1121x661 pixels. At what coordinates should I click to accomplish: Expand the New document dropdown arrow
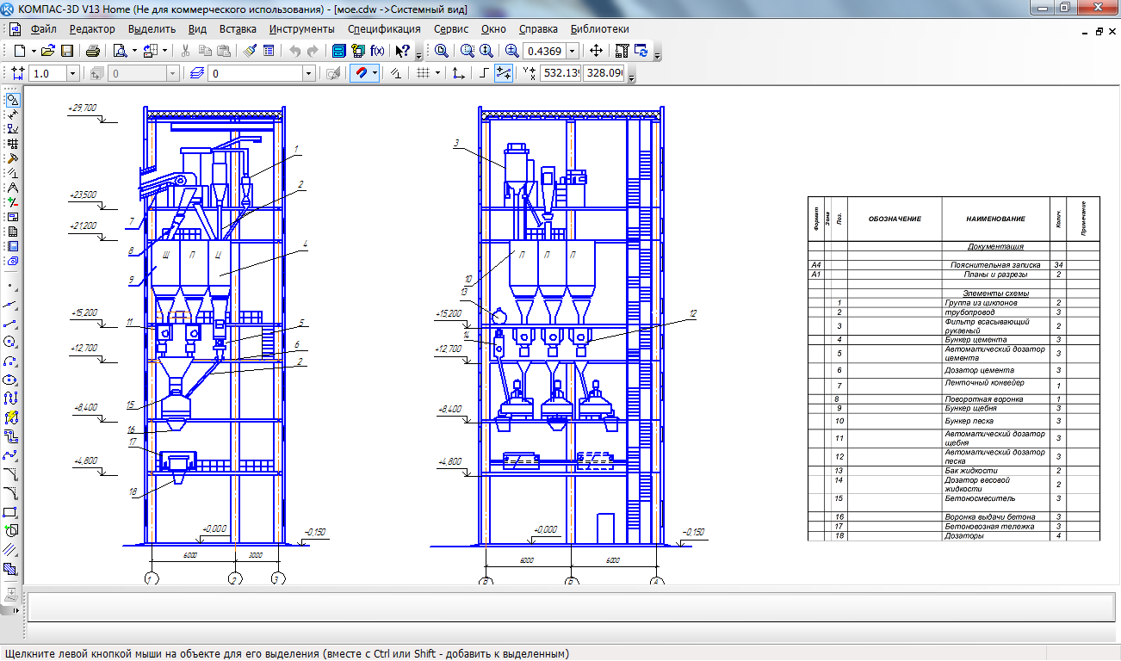(x=34, y=51)
